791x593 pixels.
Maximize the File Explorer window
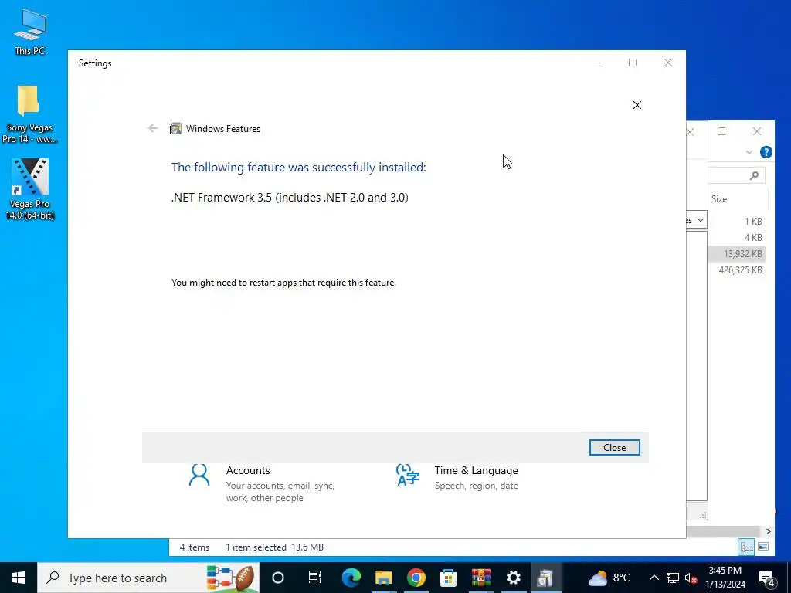(721, 131)
